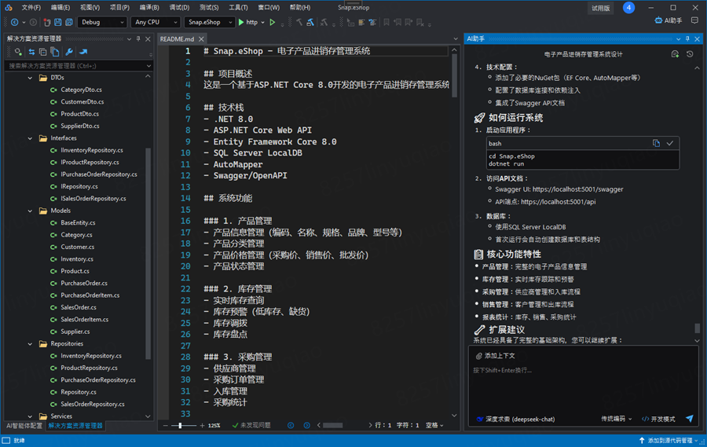Click the Solution Explorer search box

pyautogui.click(x=71, y=65)
